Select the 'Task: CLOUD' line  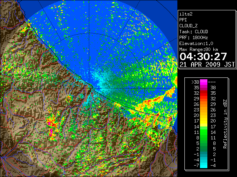tap(194, 32)
